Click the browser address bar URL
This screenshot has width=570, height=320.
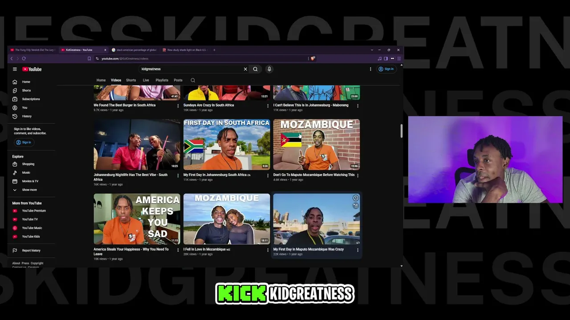pyautogui.click(x=125, y=58)
